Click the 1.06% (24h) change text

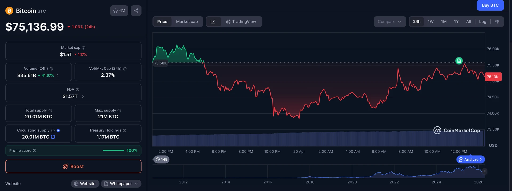coord(83,27)
